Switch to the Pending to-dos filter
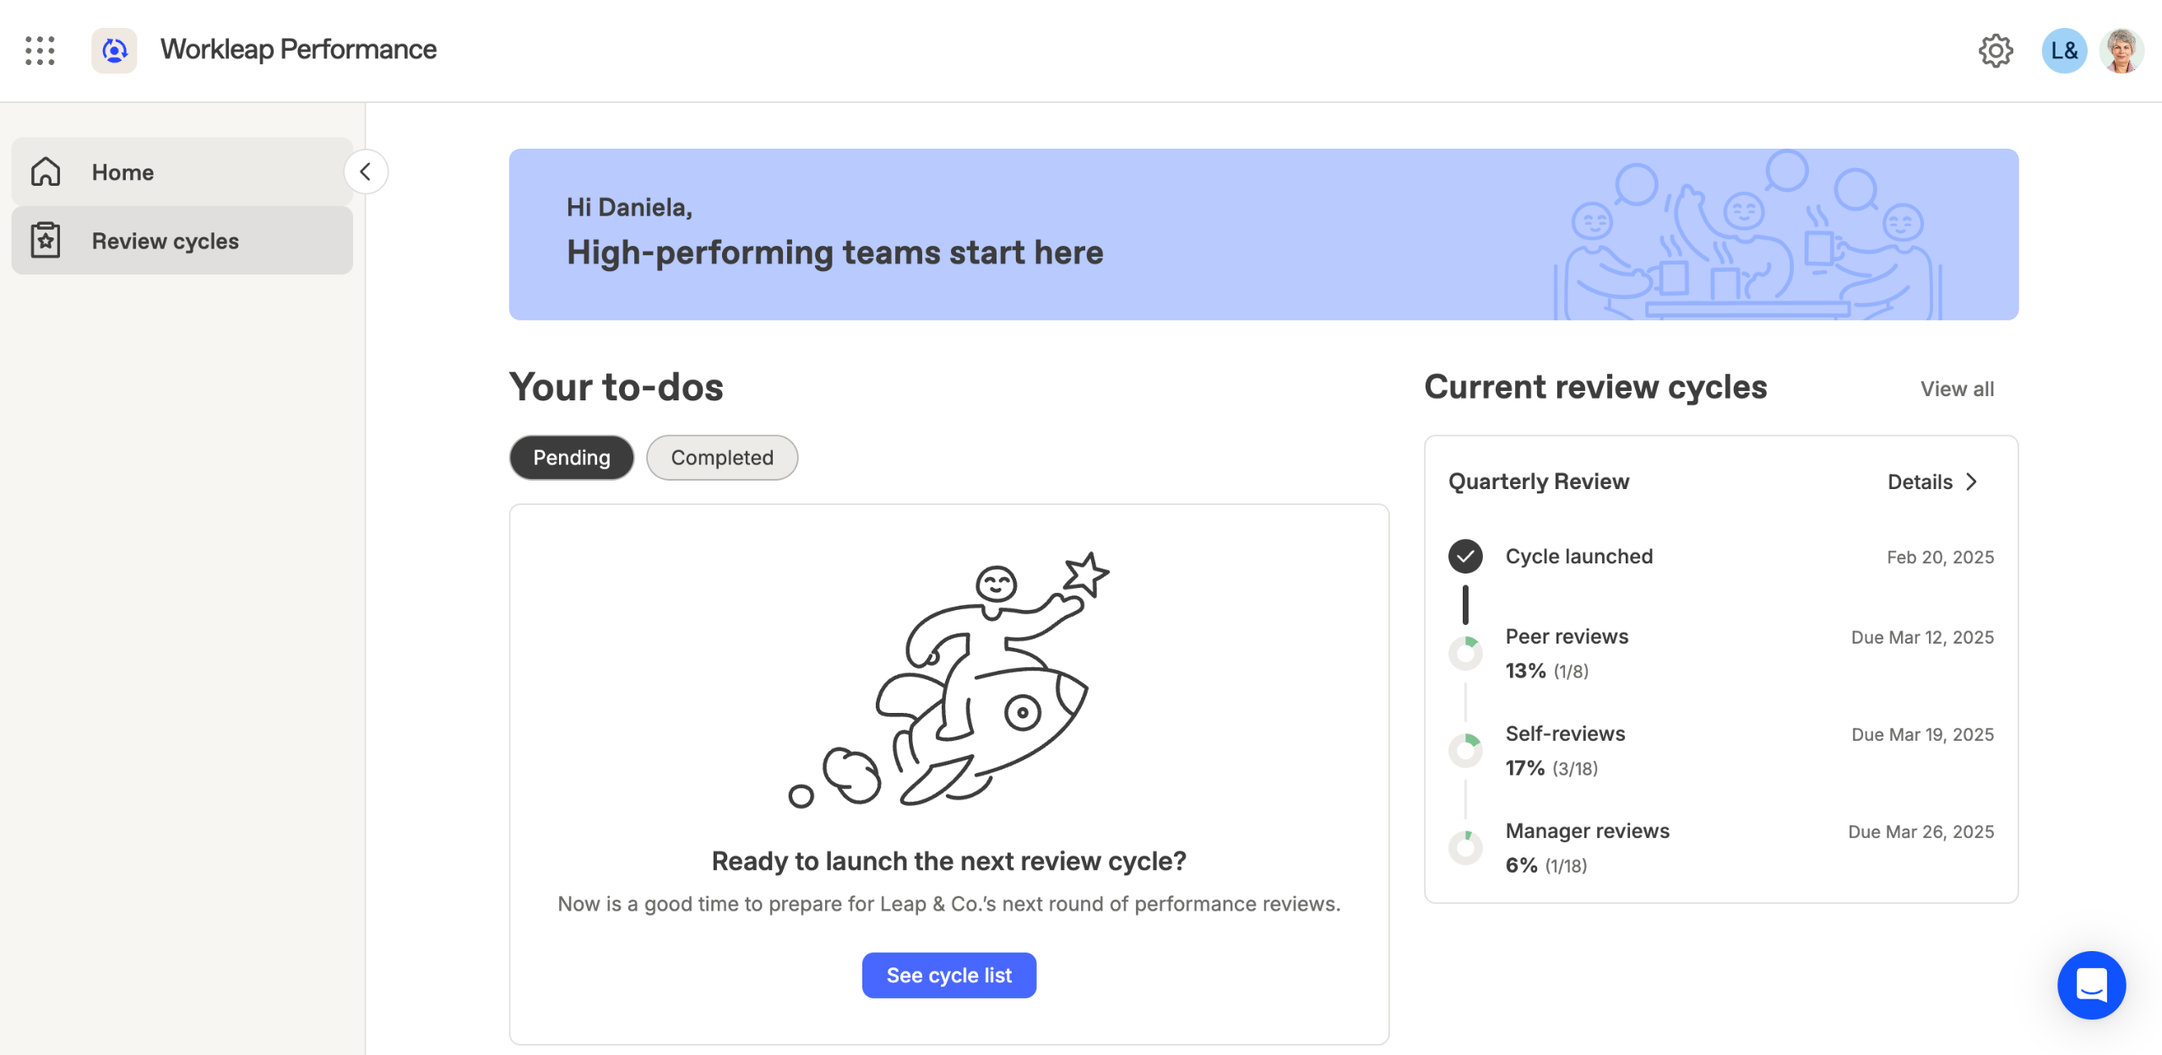 (x=571, y=458)
